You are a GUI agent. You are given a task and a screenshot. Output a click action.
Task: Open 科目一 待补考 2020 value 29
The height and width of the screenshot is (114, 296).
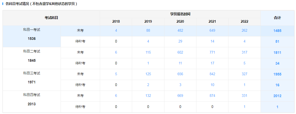pos(180,41)
